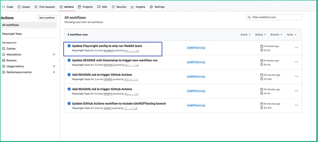This screenshot has width=318, height=142.
Task: Open the Branch filter dropdown
Action: tap(276, 35)
